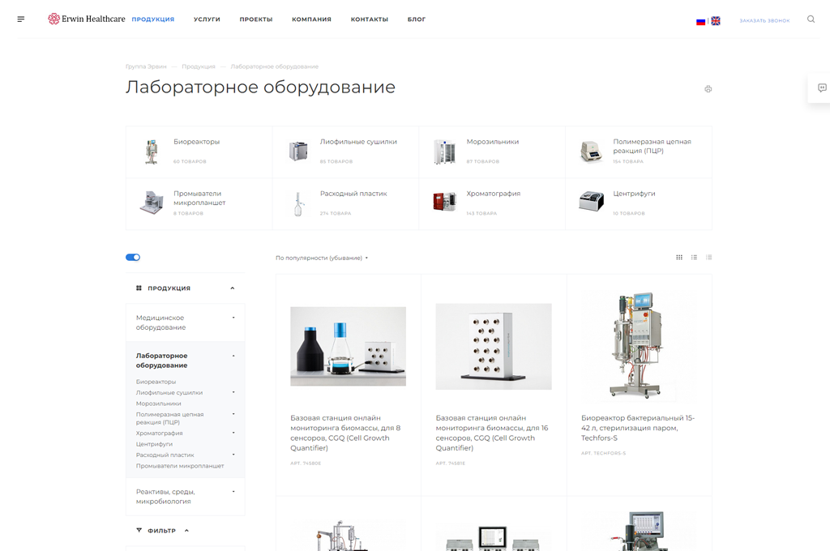Collapse the Продукция sidebar section

(233, 288)
